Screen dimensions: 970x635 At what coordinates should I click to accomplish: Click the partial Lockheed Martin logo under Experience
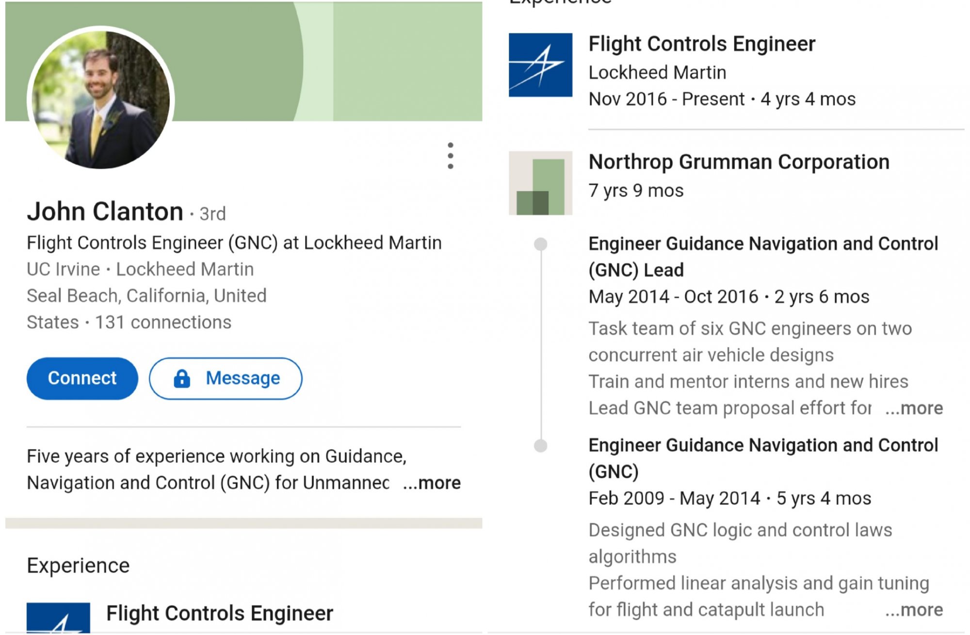(58, 618)
